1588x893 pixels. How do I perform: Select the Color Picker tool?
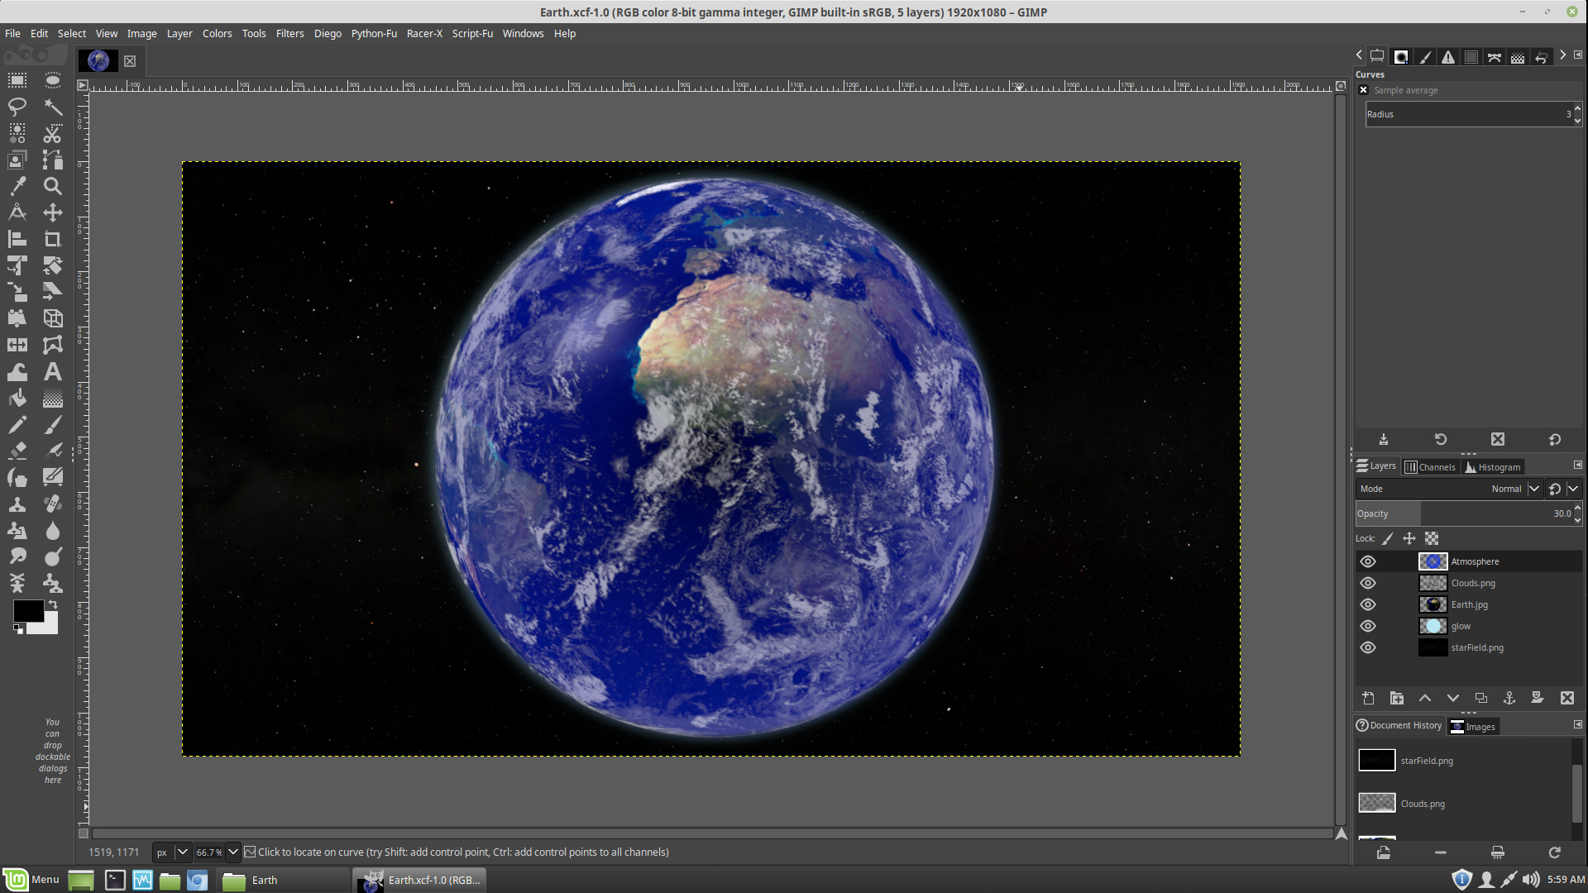tap(17, 186)
